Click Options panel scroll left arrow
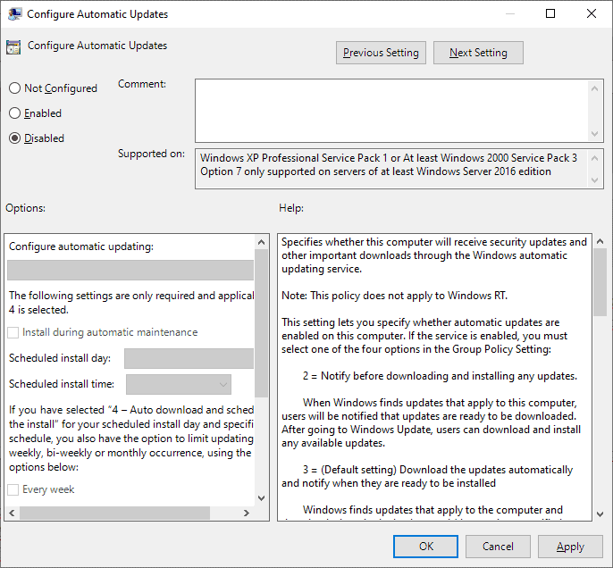The image size is (613, 568). point(12,513)
